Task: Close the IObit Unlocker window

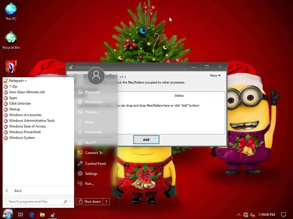Action: [x=220, y=67]
